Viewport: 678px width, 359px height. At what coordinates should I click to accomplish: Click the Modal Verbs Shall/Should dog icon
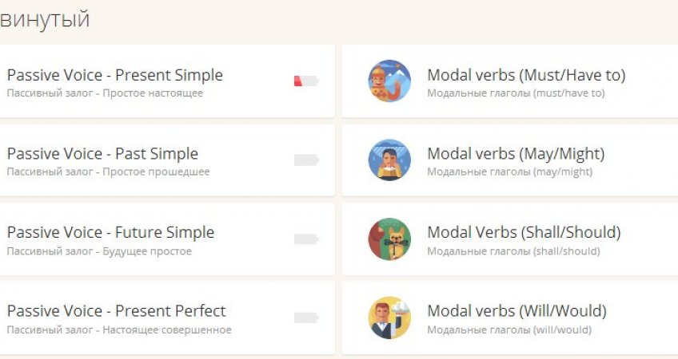click(389, 239)
